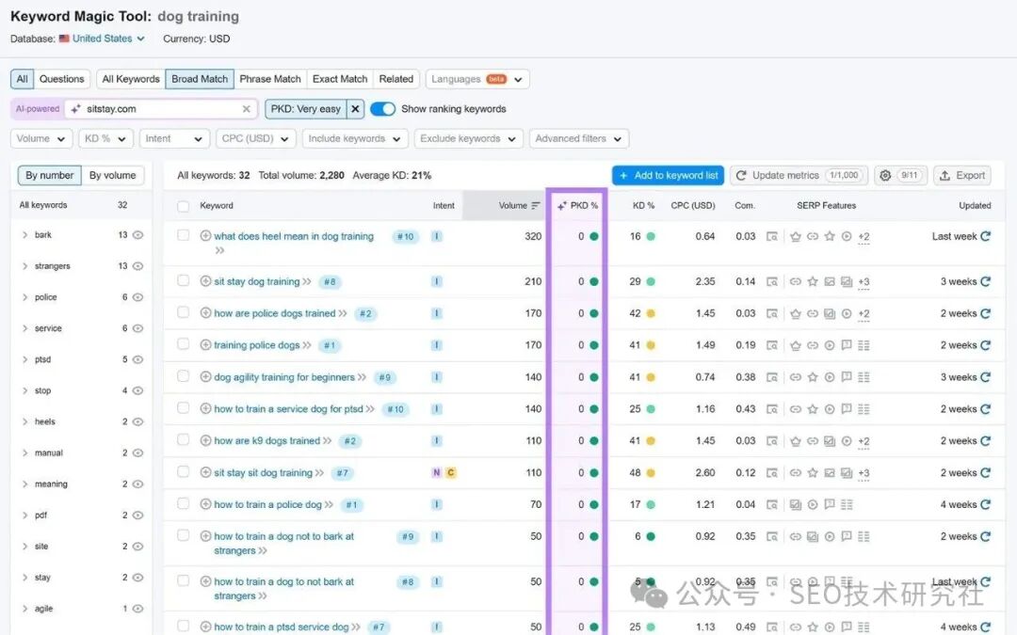Click yellow KD dot for 'sit stay sit dog training'
Viewport: 1017px width, 635px height.
pos(651,473)
